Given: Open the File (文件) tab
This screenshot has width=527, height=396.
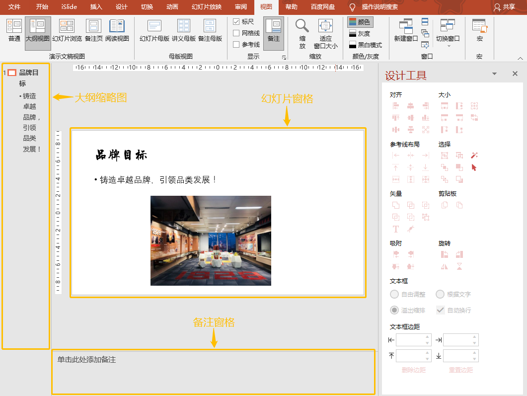Looking at the screenshot, I should tap(14, 7).
